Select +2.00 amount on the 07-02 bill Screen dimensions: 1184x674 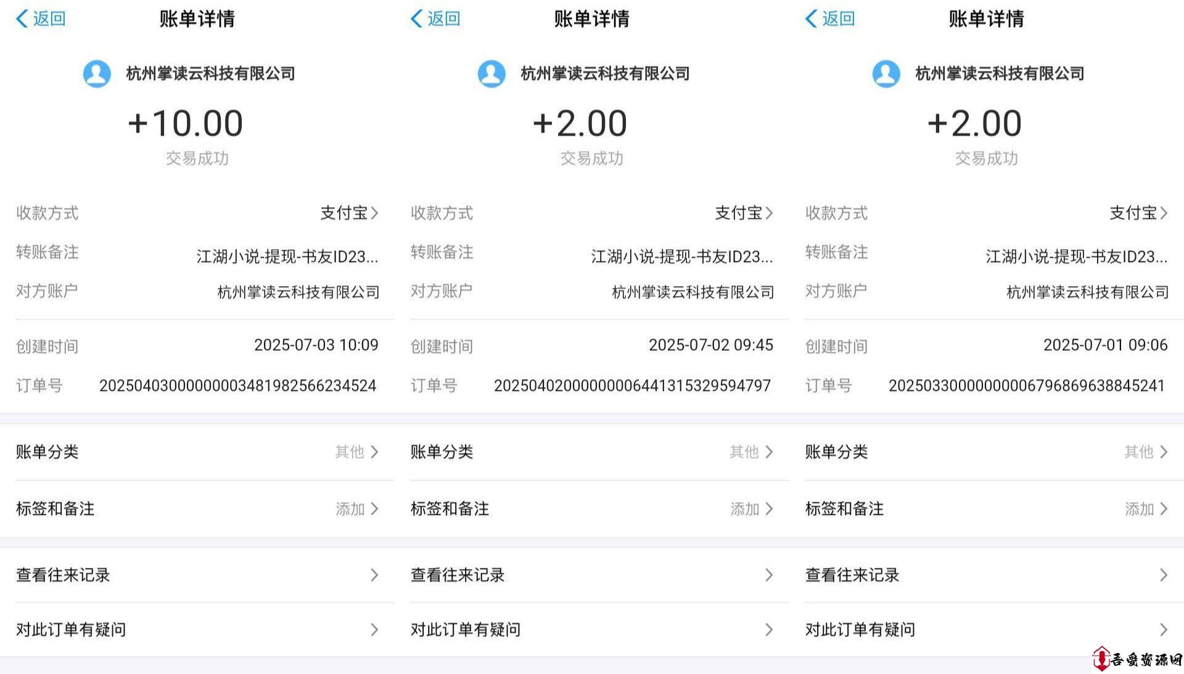(x=580, y=123)
